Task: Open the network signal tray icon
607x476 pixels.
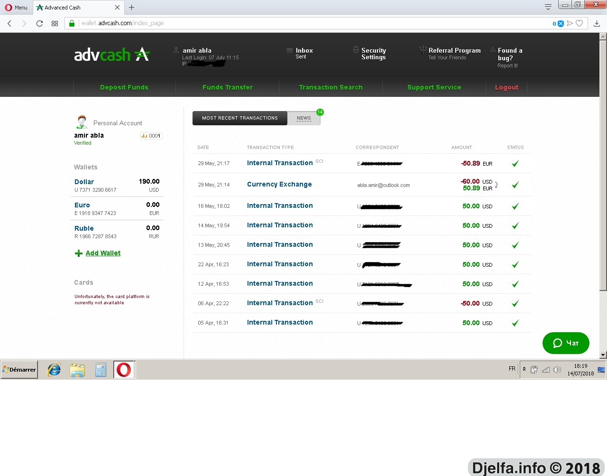Action: coord(546,370)
